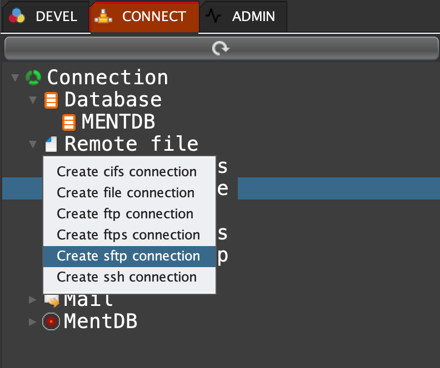Collapse the Database tree branch
Screen dimensions: 440x368
[x=33, y=100]
